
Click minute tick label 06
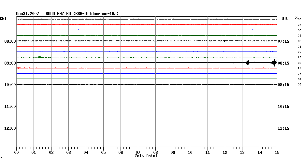121,153
